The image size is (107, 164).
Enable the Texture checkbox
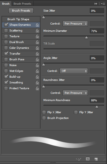6,36
